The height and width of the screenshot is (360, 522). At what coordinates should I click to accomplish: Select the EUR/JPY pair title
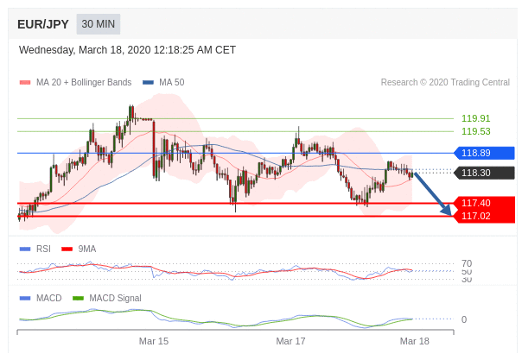pos(43,24)
